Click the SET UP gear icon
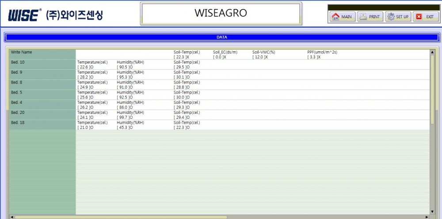The height and width of the screenshot is (219, 442). [391, 17]
